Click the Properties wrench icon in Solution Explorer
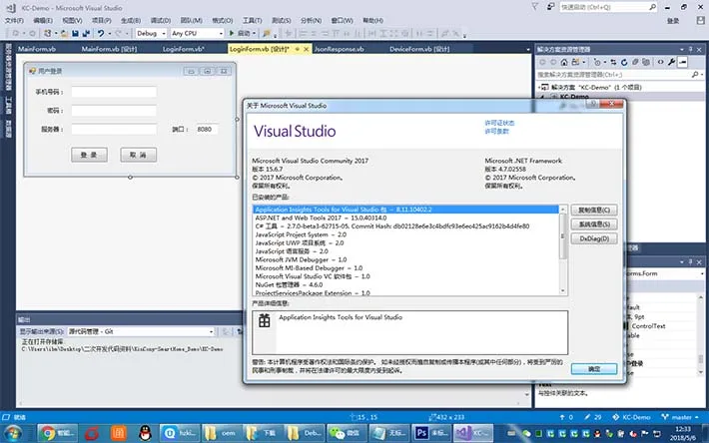The height and width of the screenshot is (443, 709). click(x=671, y=62)
